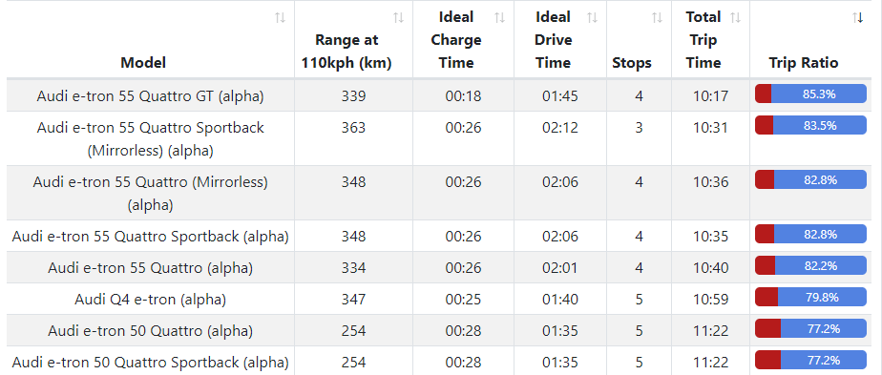The width and height of the screenshot is (882, 375).
Task: Click sort icon for Range at 110kph
Action: pos(398,18)
